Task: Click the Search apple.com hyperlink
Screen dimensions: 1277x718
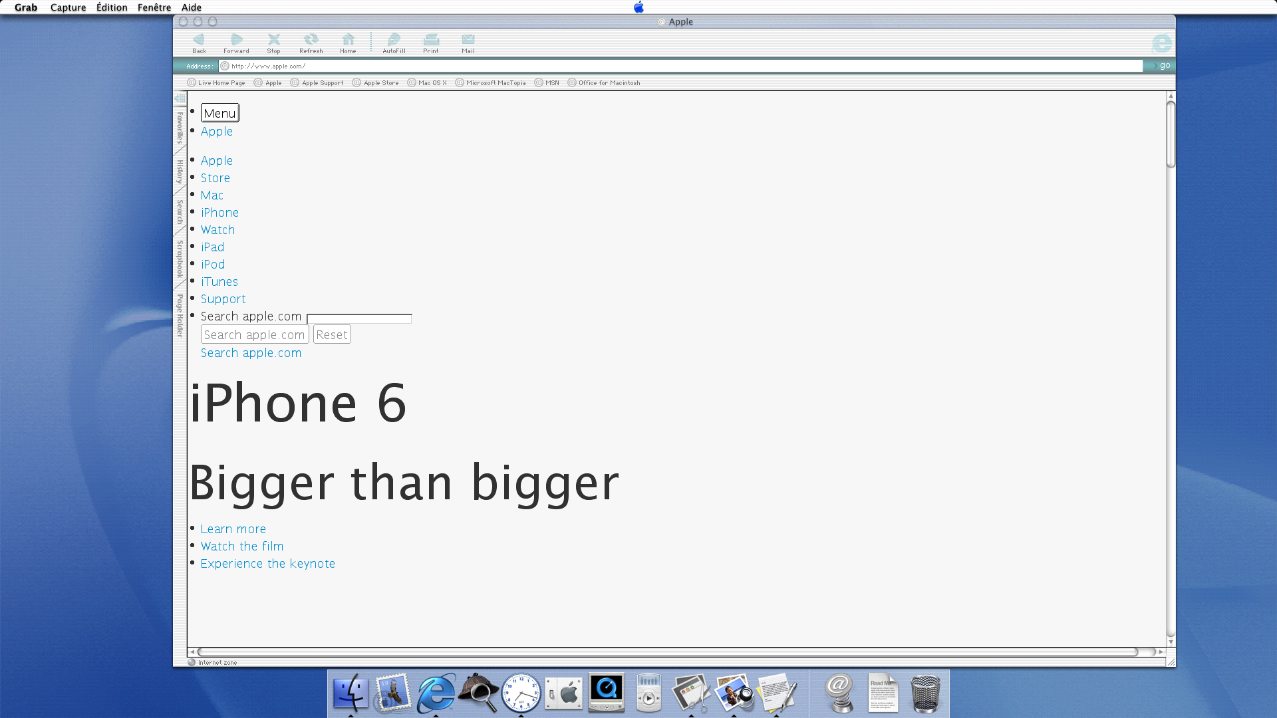Action: coord(251,353)
